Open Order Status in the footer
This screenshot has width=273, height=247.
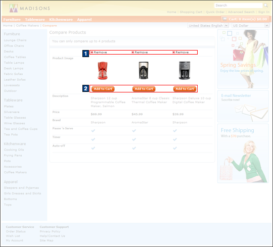(x=16, y=231)
